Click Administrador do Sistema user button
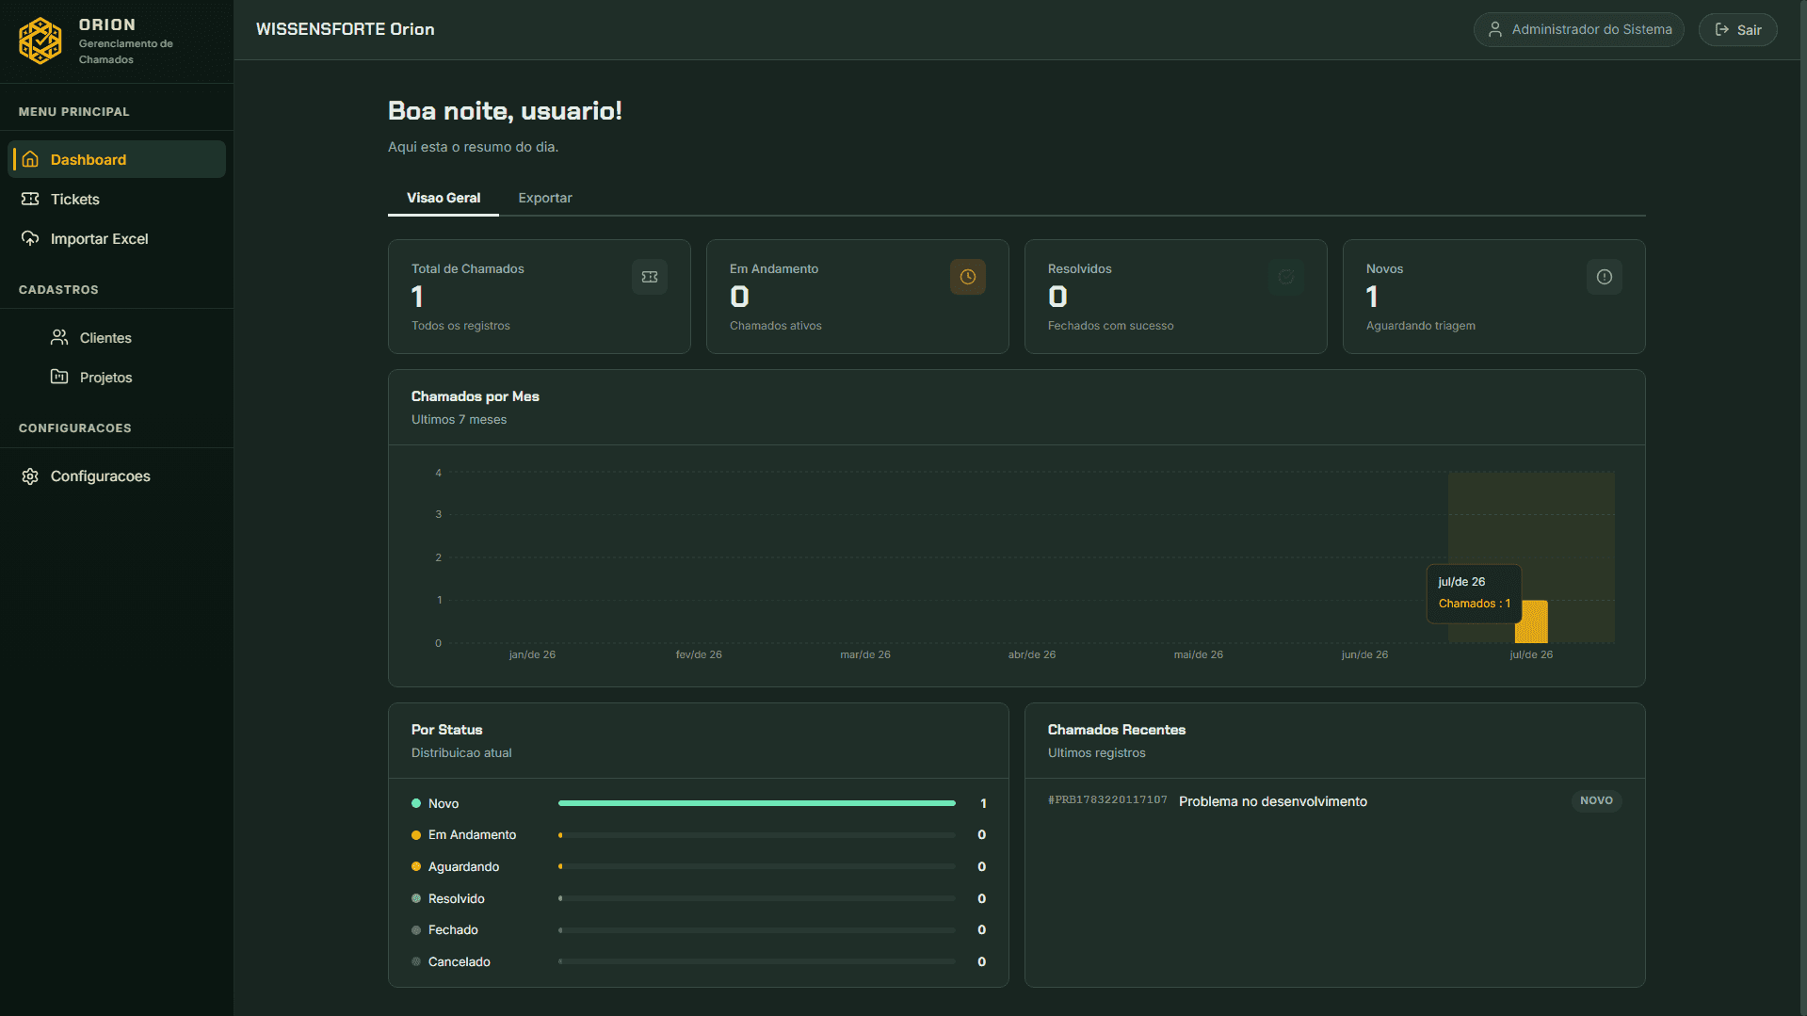This screenshot has width=1807, height=1016. (1578, 29)
